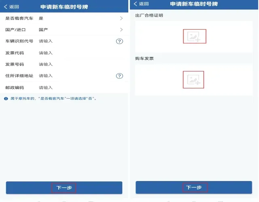
Task: Tap help icon beside 住所详细地址
Action: point(119,76)
